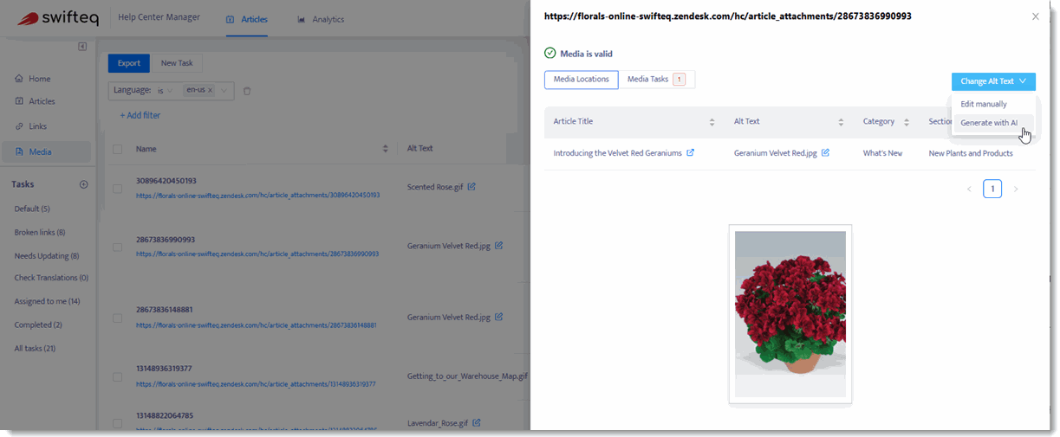Open attachment URL under 30896420450193
The width and height of the screenshot is (1060, 437).
257,195
